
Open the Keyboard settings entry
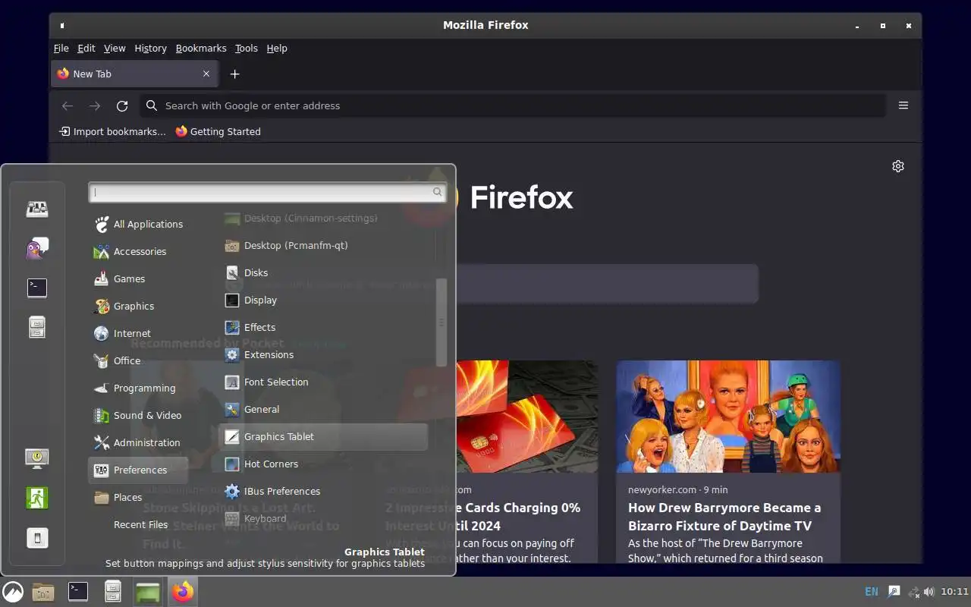pos(323,518)
